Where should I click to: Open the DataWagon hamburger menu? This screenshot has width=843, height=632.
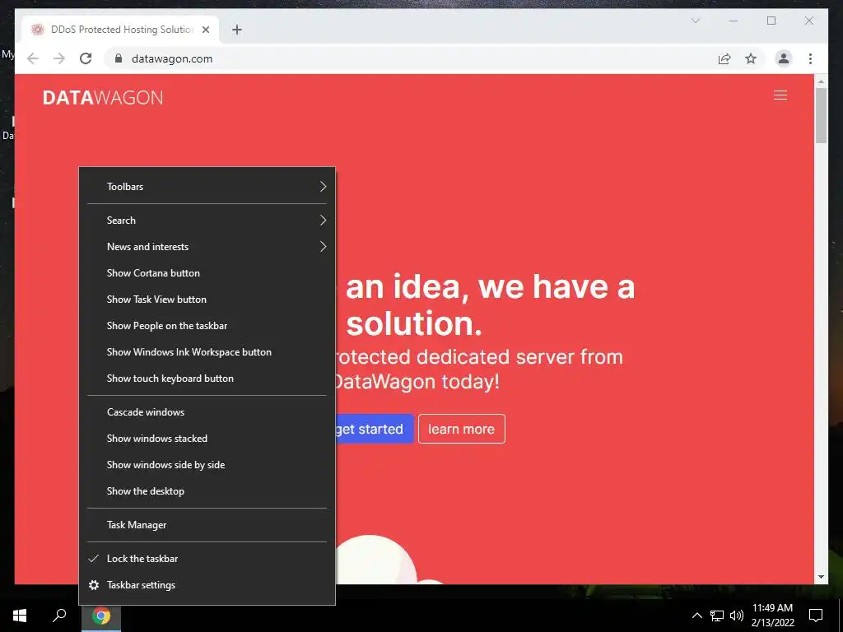pos(780,95)
